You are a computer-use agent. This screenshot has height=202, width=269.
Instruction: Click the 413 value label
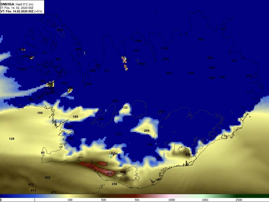coord(33,190)
